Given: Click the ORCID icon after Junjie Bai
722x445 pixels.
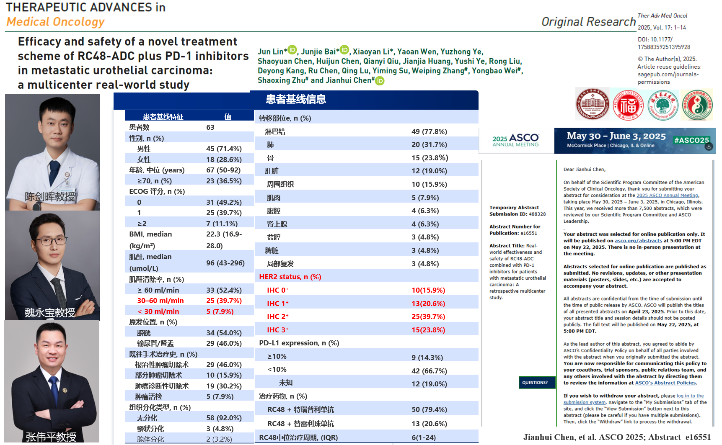Looking at the screenshot, I should click(x=344, y=50).
